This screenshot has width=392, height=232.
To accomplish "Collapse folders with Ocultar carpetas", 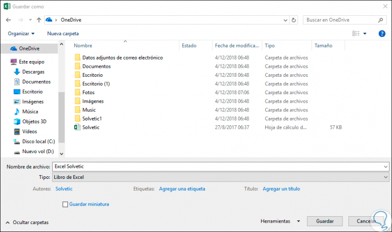I will 27,223.
